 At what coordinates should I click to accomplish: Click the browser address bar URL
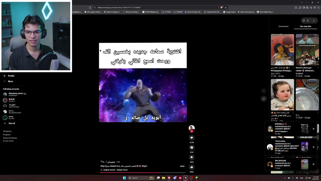tap(119, 8)
